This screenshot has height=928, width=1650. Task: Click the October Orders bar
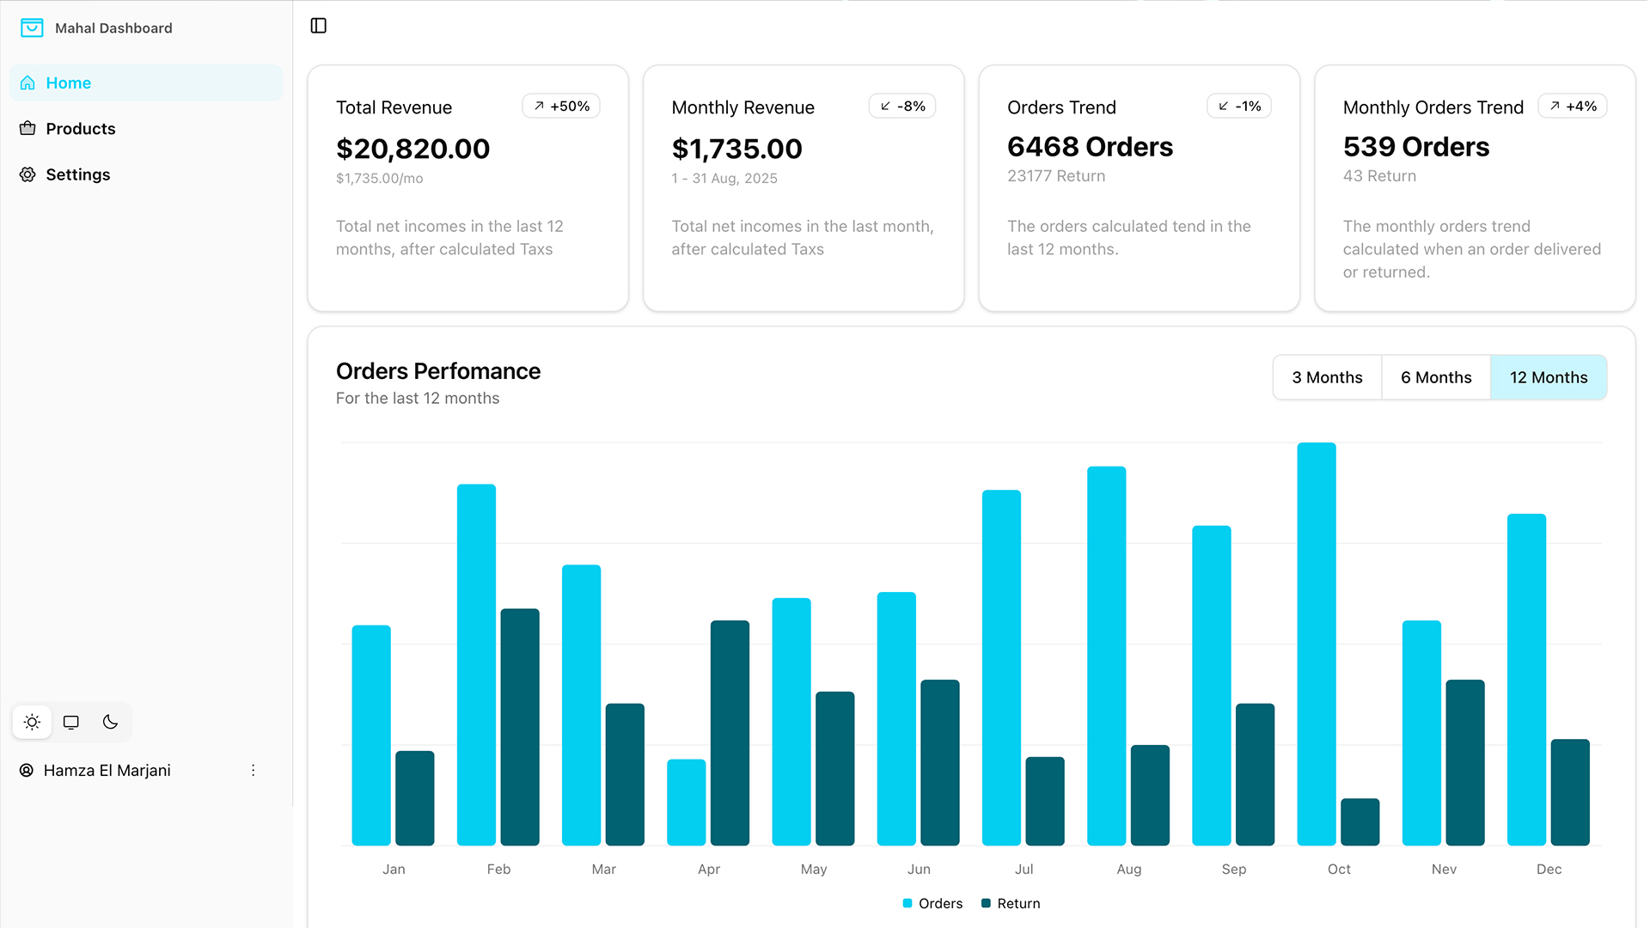click(x=1316, y=644)
